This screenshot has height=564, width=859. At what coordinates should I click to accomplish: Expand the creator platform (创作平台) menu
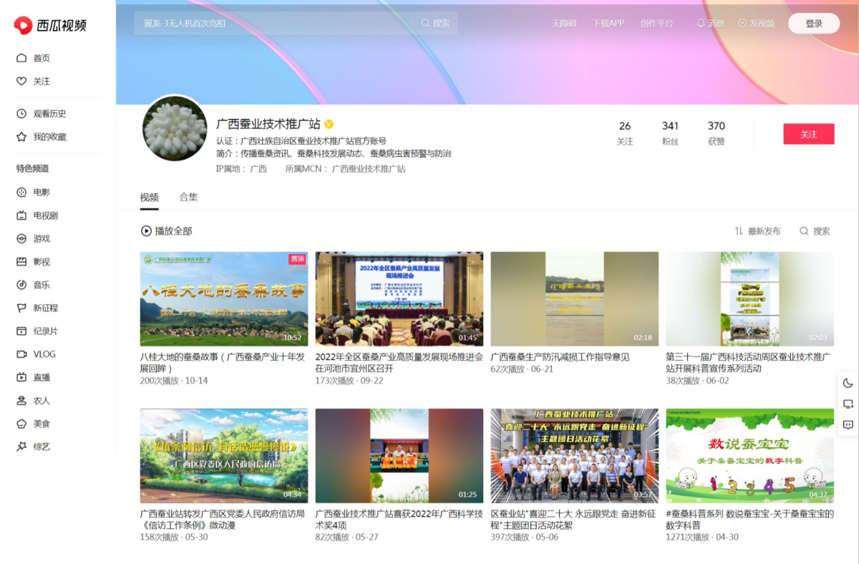pos(656,24)
